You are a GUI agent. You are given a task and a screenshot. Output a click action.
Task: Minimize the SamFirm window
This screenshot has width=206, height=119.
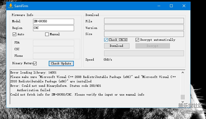159,6
